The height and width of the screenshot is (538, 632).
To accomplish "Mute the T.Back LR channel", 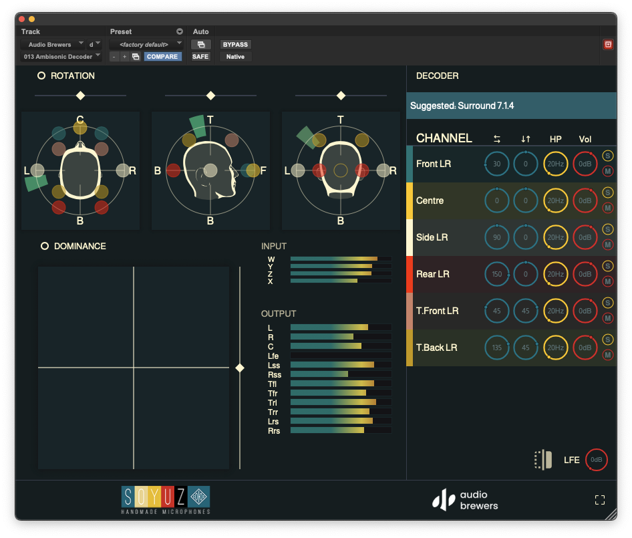I will (607, 355).
